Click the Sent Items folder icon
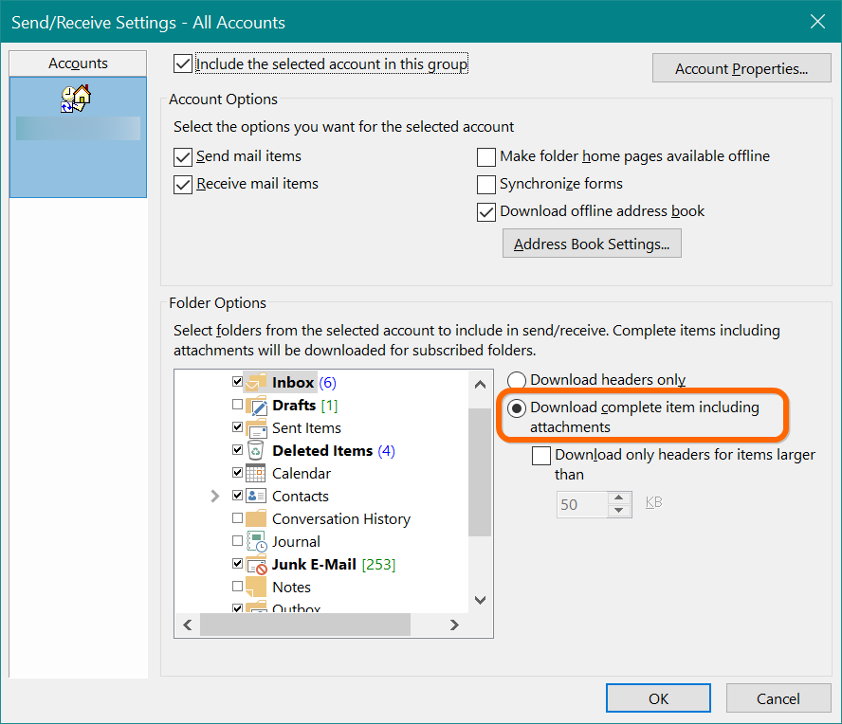 256,428
